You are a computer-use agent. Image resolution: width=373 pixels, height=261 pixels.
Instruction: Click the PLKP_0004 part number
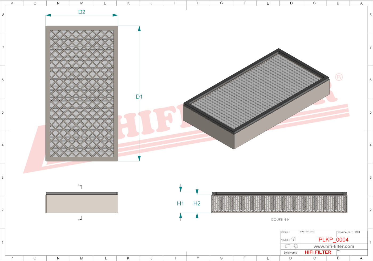pos(333,239)
